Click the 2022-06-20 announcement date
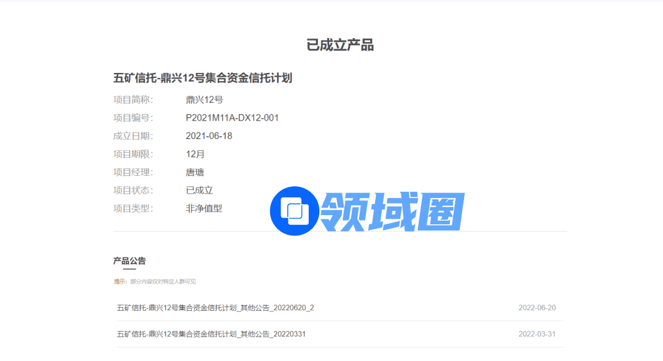The height and width of the screenshot is (361, 663). click(x=537, y=308)
